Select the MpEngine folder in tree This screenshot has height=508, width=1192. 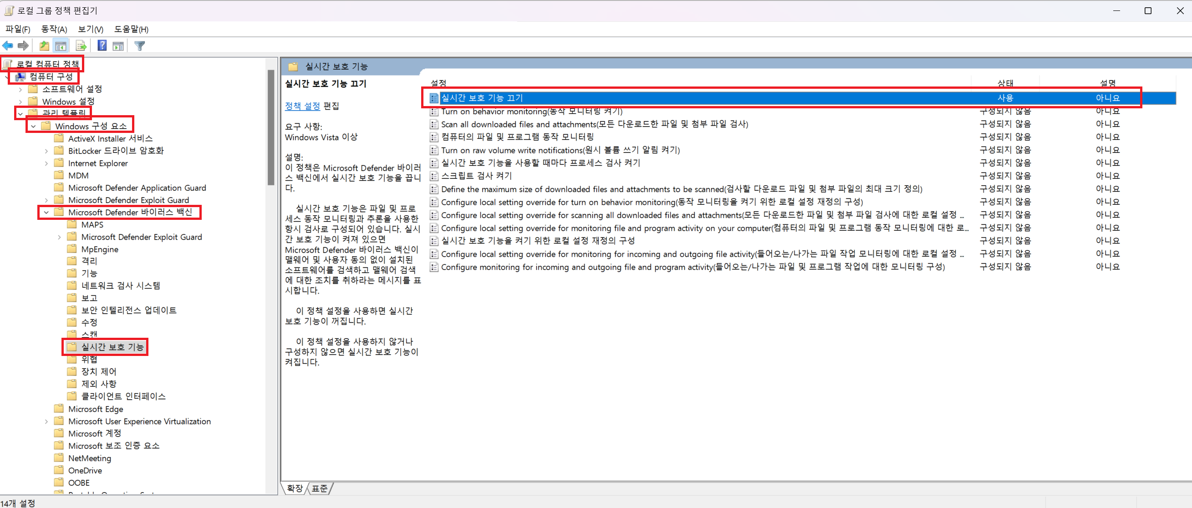pos(100,249)
